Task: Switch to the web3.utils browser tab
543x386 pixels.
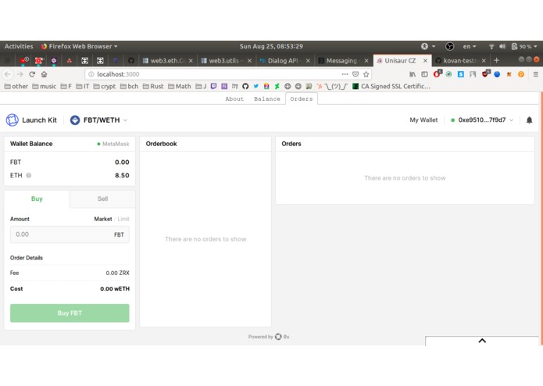Action: (226, 61)
